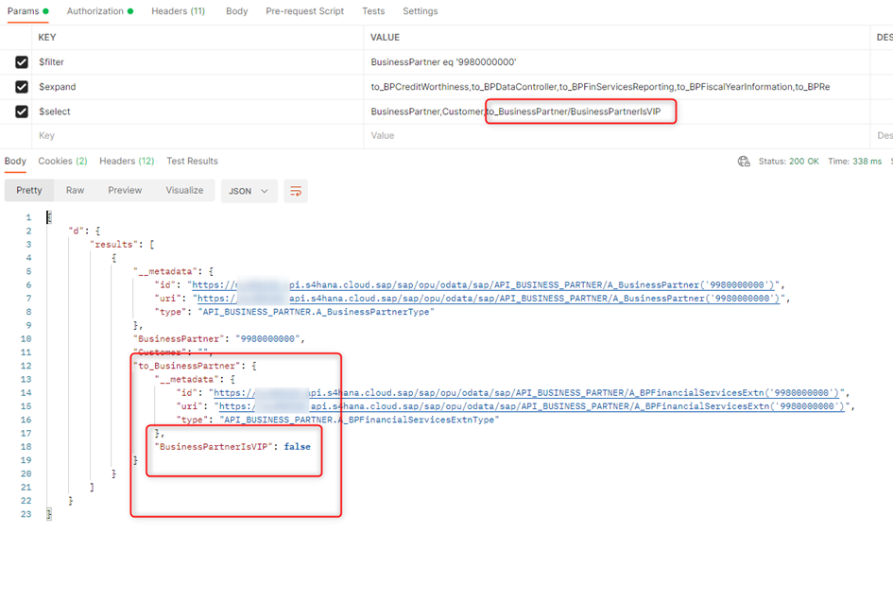Open the Headers (11) request tab
893x601 pixels.
click(178, 11)
